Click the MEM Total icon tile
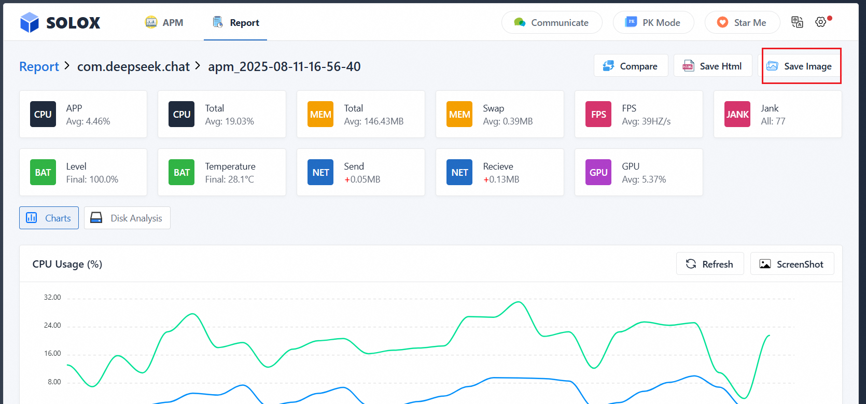This screenshot has width=866, height=404. click(320, 114)
